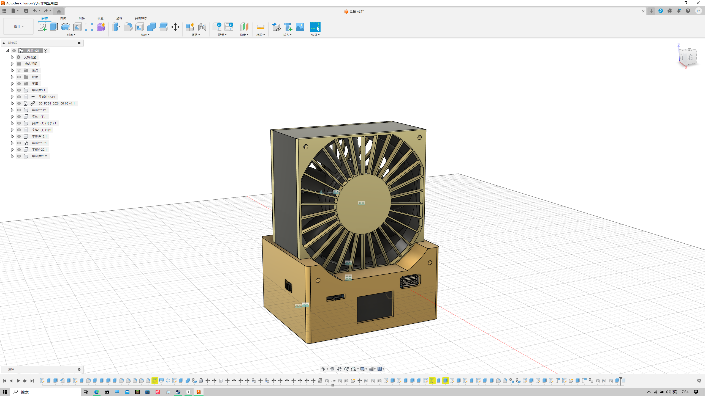This screenshot has height=396, width=705.
Task: Hide component 零部件20:2
Action: (19, 156)
